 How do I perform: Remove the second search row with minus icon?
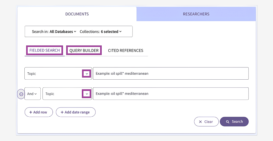coord(21,94)
